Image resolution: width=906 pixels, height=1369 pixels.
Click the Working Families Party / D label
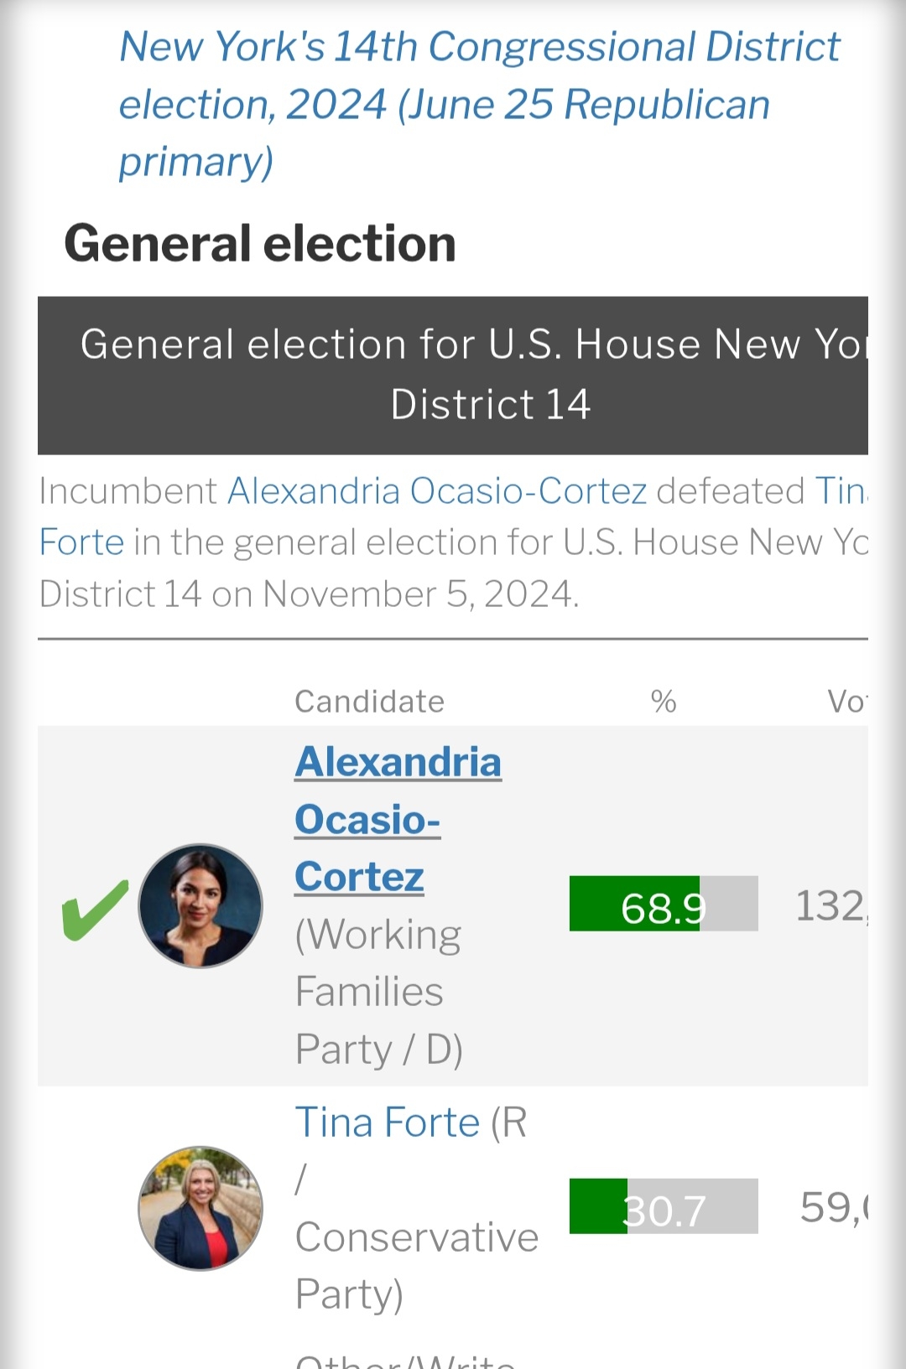[378, 992]
